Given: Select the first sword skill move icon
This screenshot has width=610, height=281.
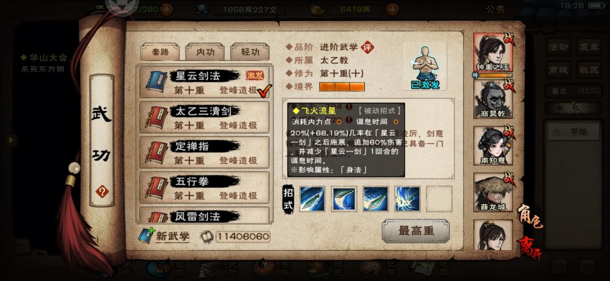Looking at the screenshot, I should coord(312,199).
